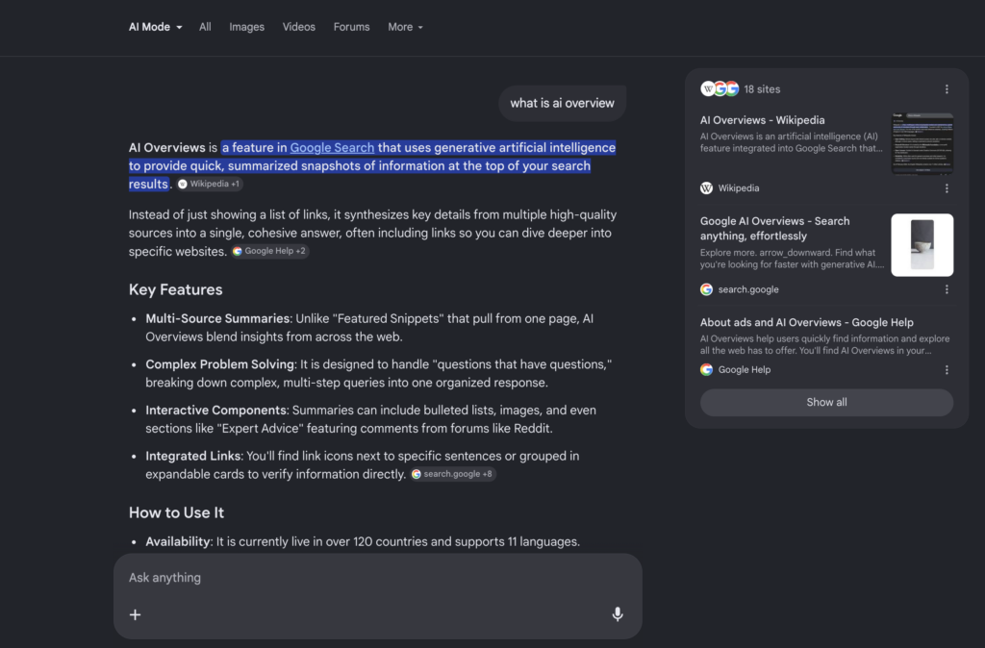Open Google AI Overviews - Search anything result
Screen dimensions: 985x648
pyautogui.click(x=775, y=229)
